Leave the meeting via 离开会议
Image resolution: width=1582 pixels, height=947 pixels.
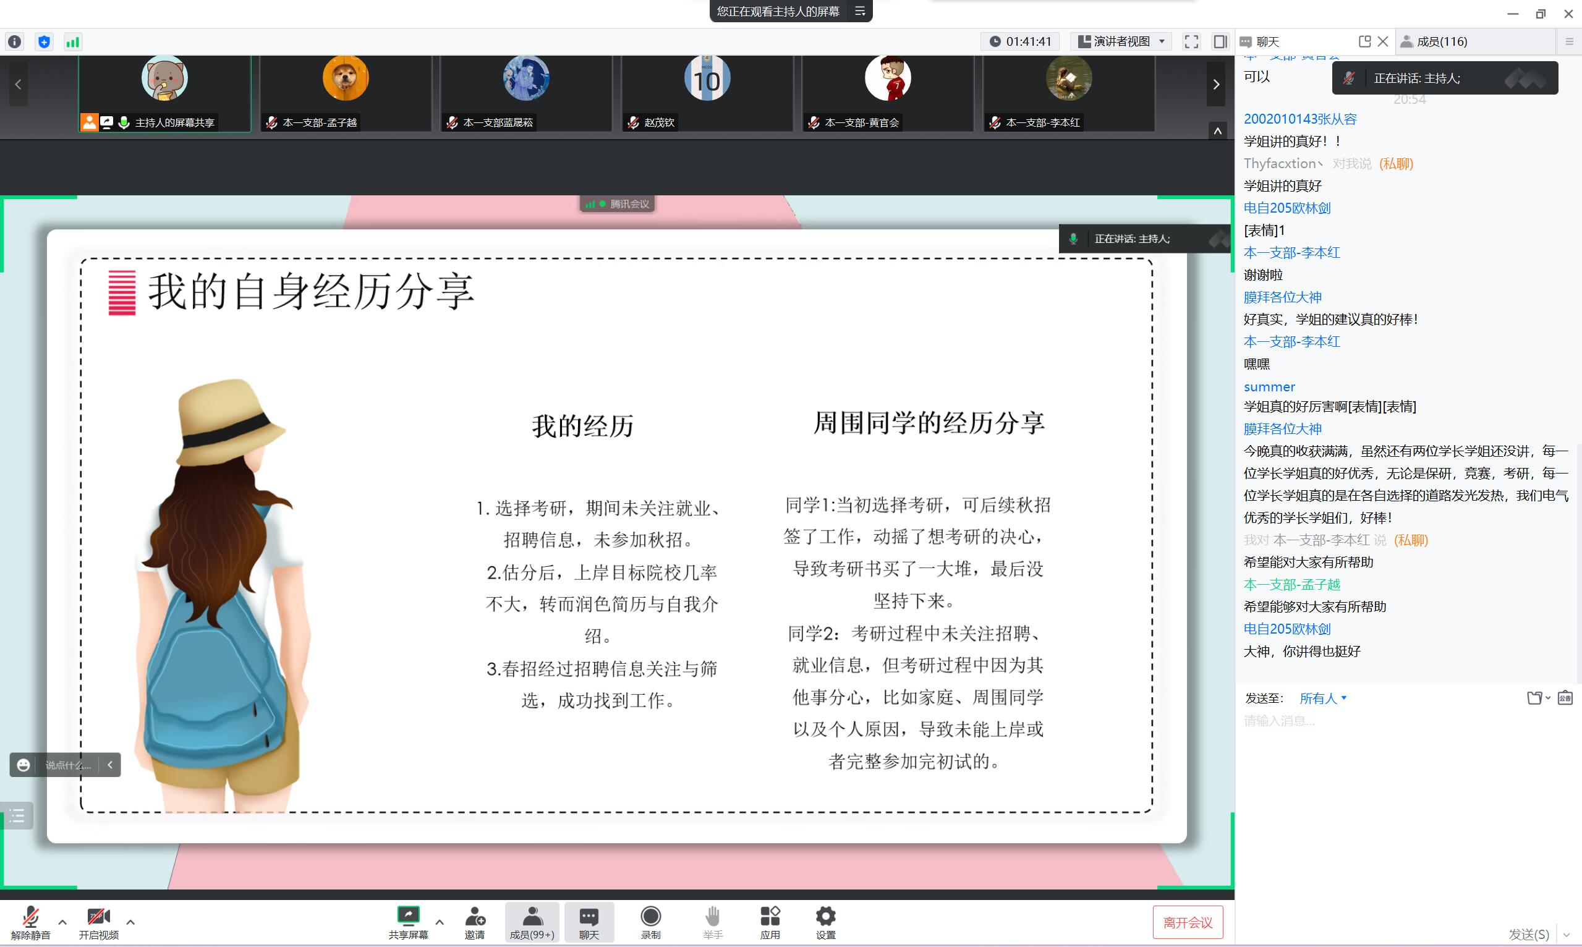coord(1188,922)
